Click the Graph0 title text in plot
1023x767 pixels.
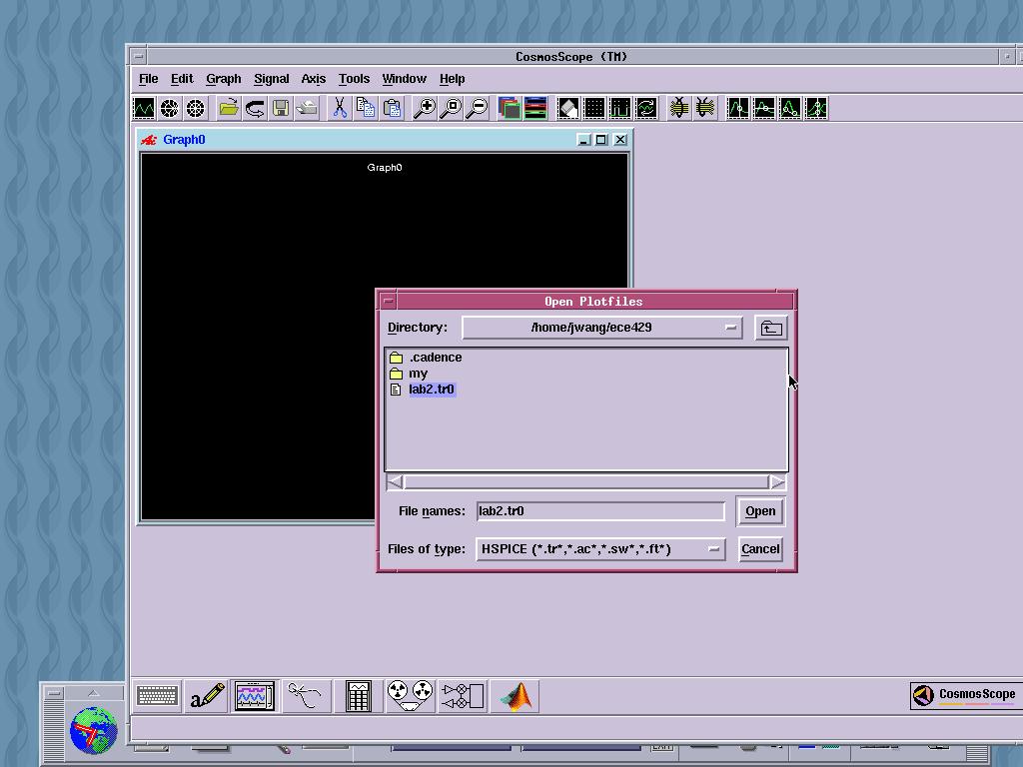click(385, 168)
